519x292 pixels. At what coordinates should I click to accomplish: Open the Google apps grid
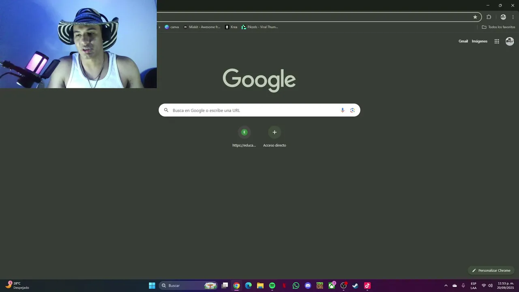pyautogui.click(x=497, y=41)
